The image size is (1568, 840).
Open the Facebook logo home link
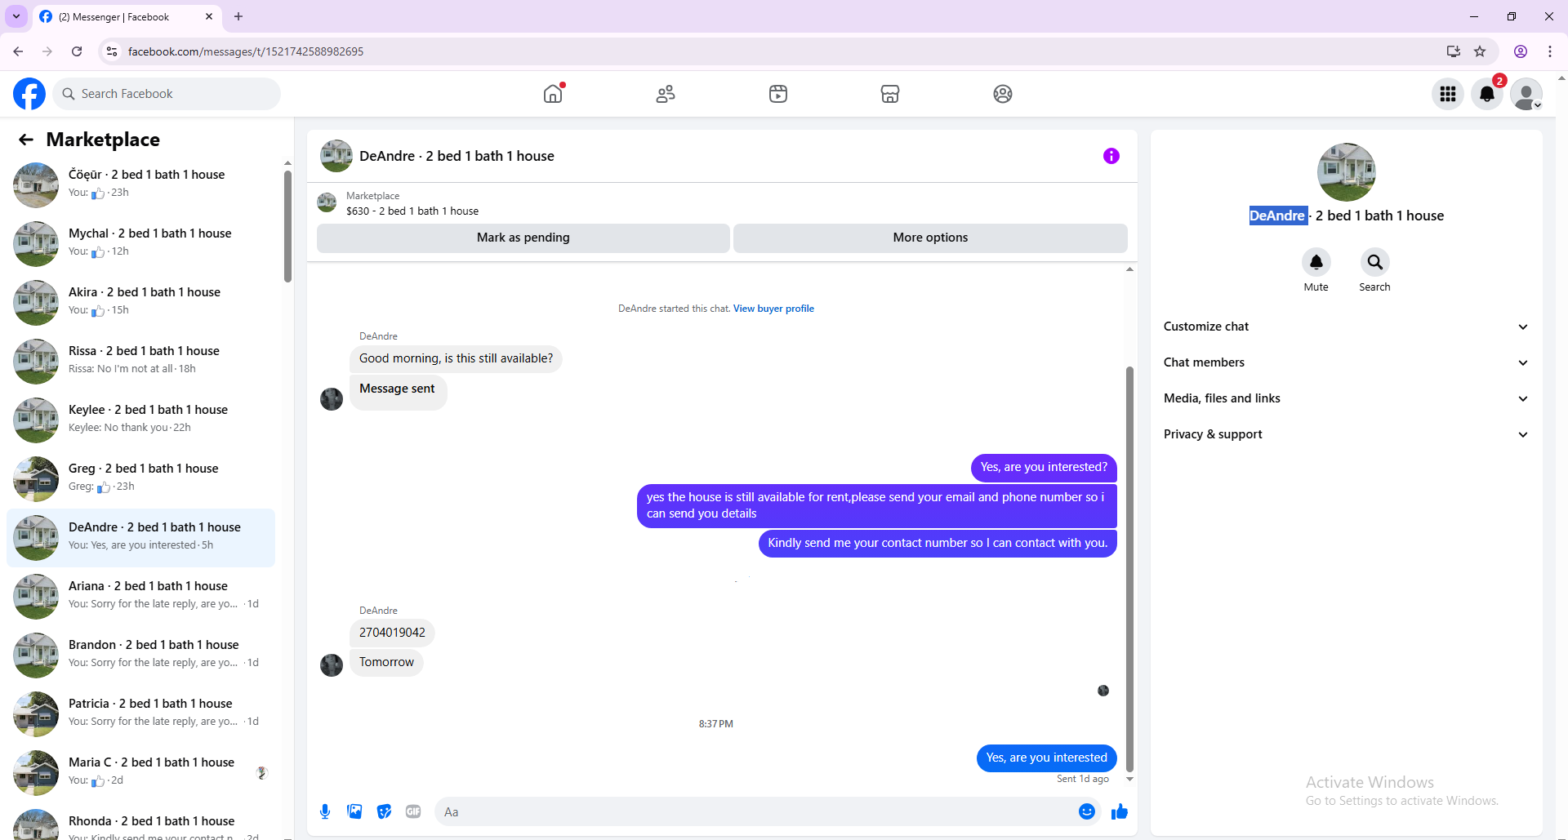pyautogui.click(x=29, y=94)
